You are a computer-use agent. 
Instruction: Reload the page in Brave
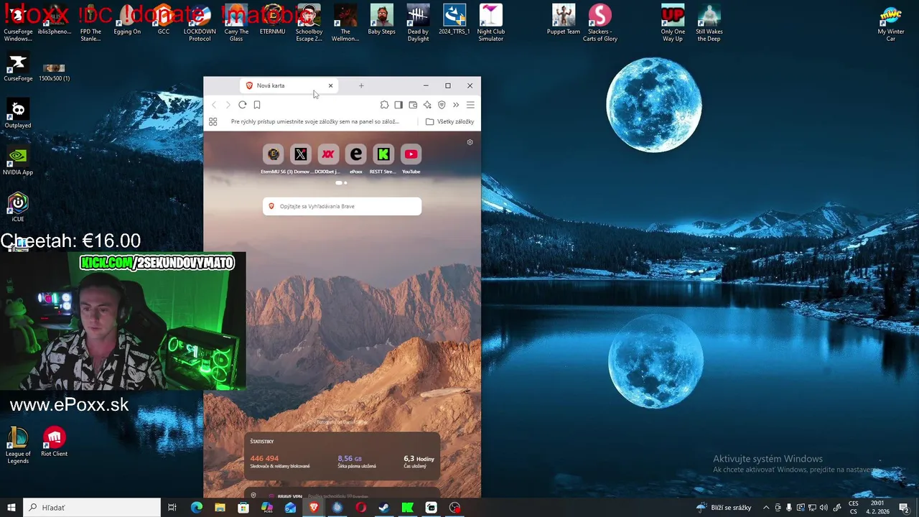243,105
